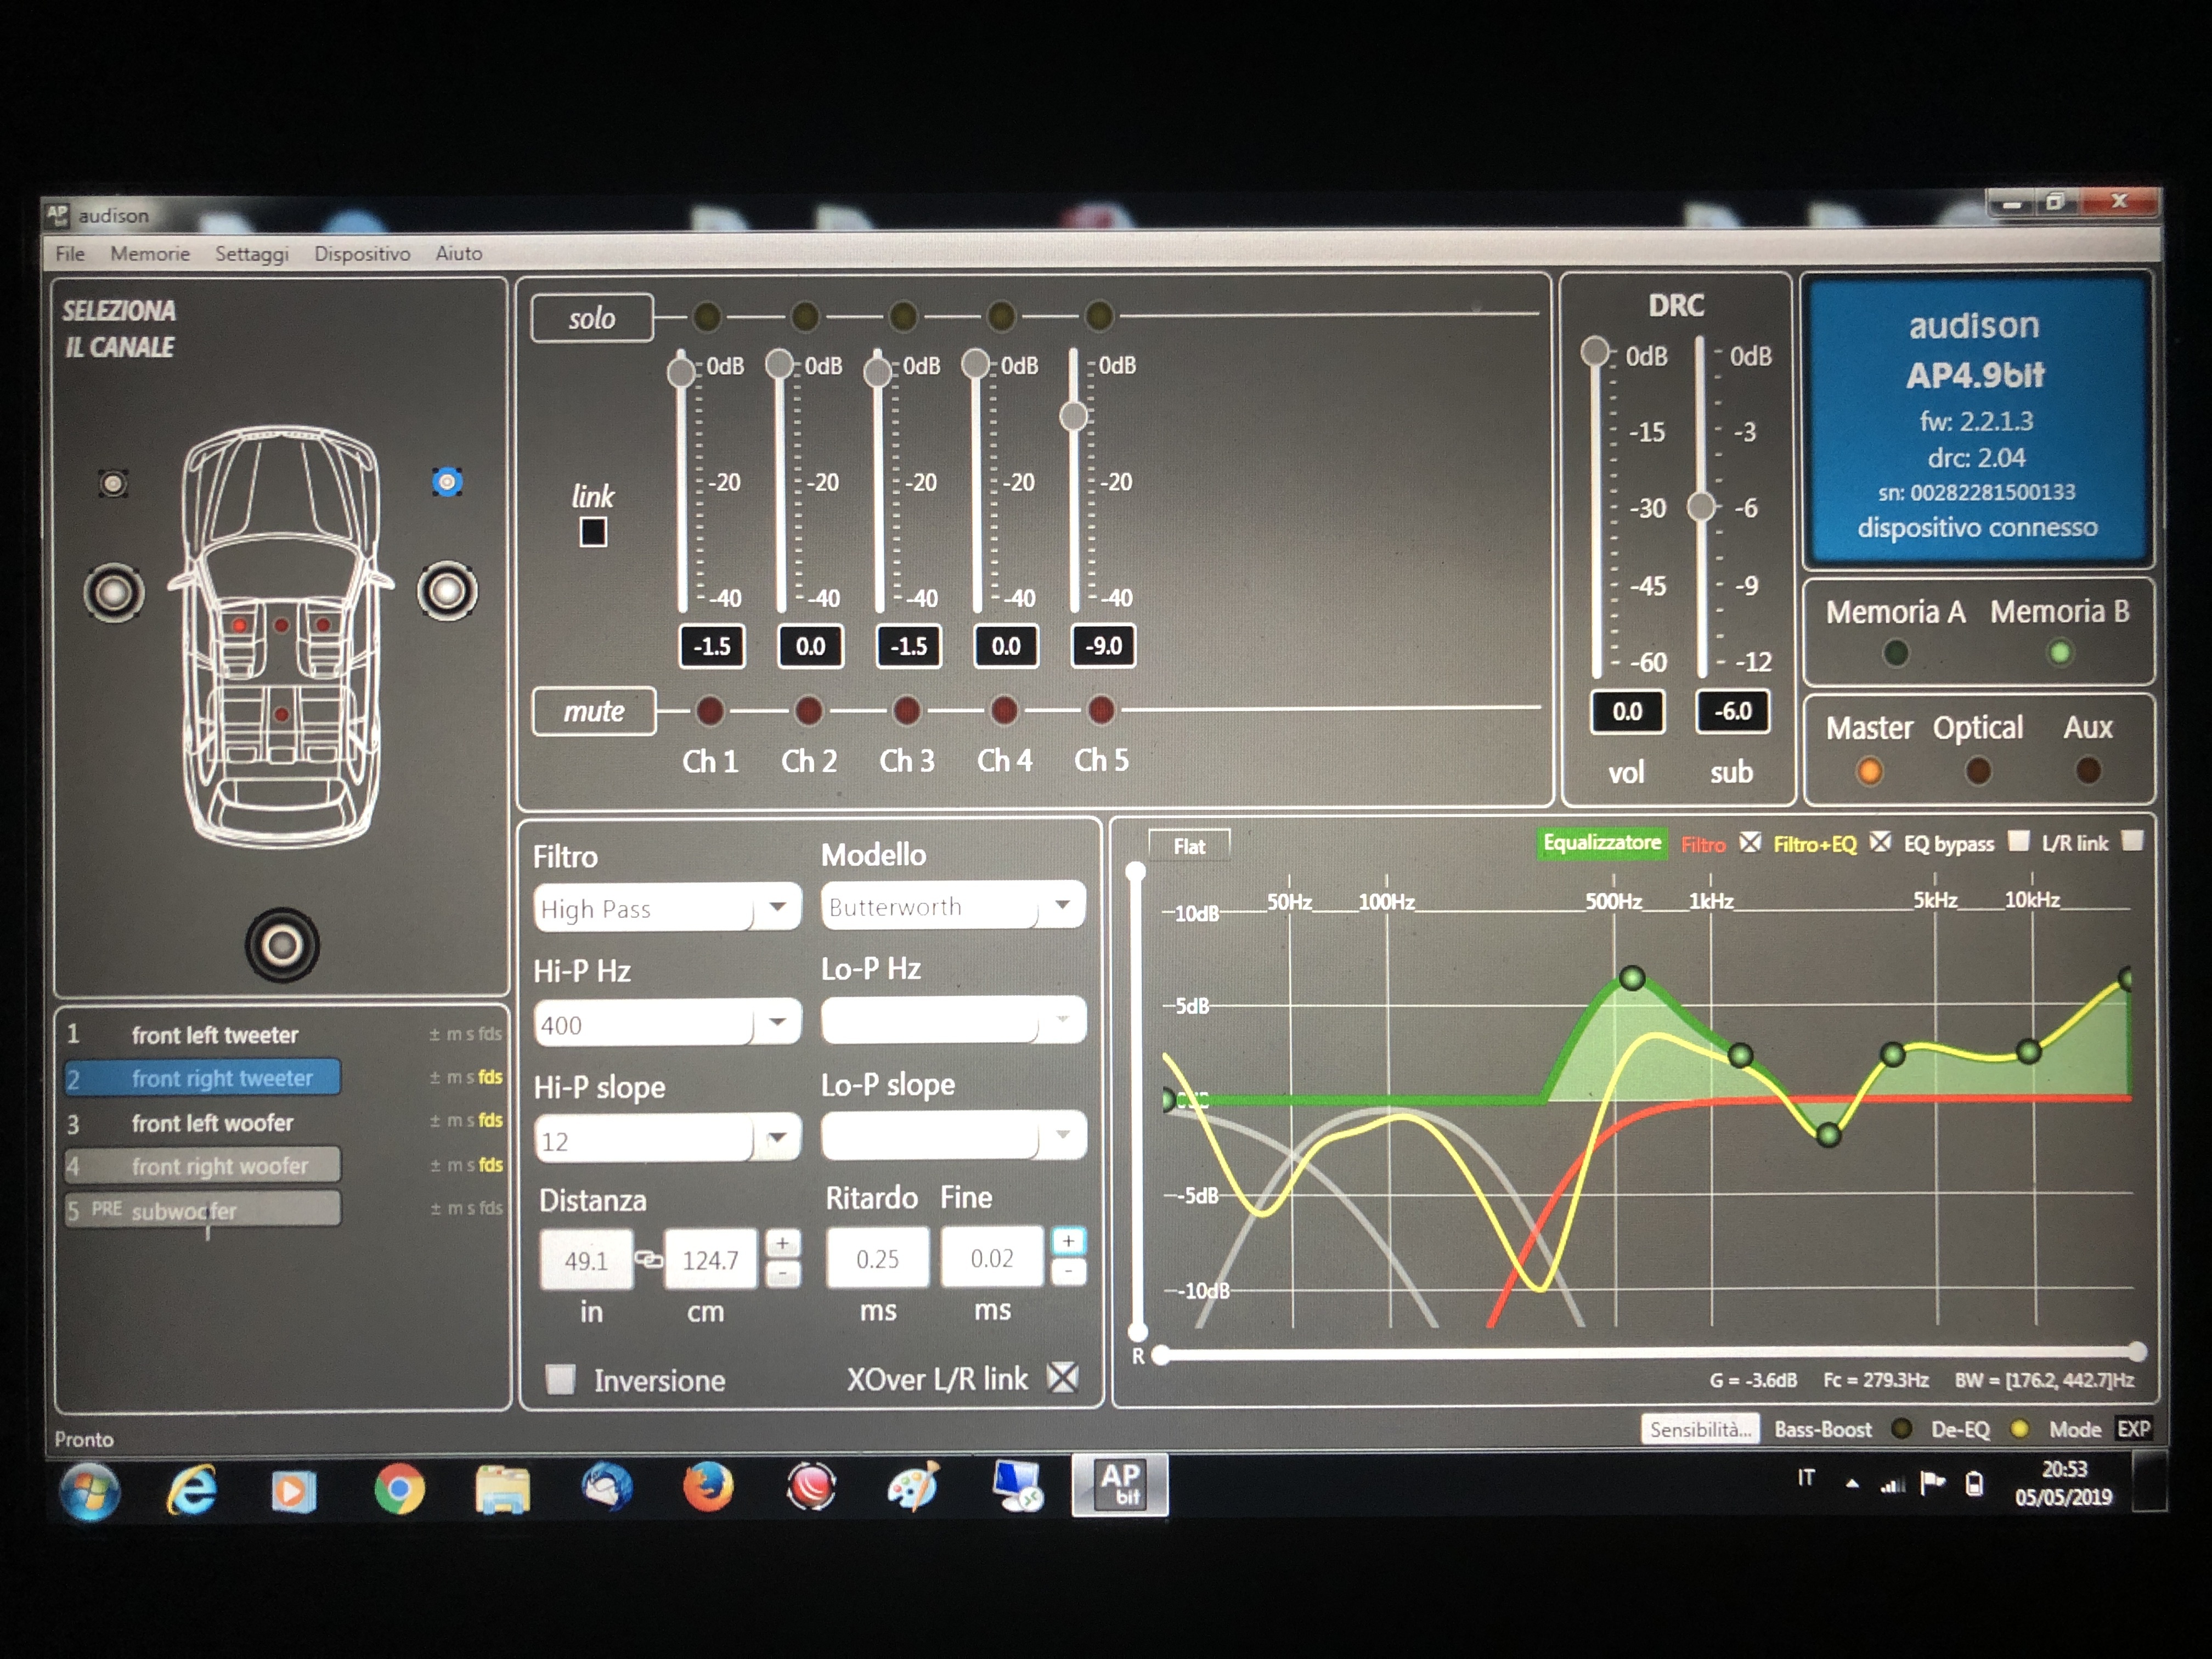Screen dimensions: 2212x1659
Task: Increase distance with the plus stepper
Action: (783, 1243)
